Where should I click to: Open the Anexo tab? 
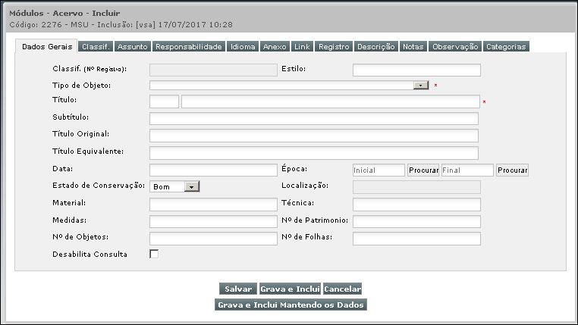point(275,47)
